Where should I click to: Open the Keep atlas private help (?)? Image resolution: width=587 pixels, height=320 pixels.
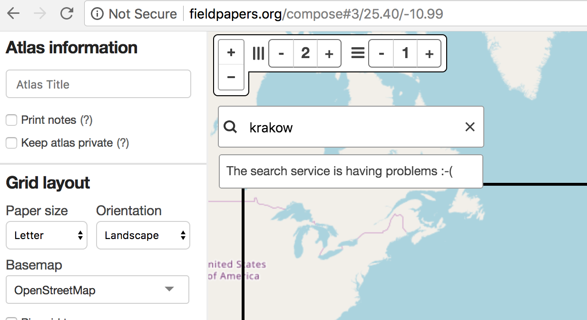[123, 143]
